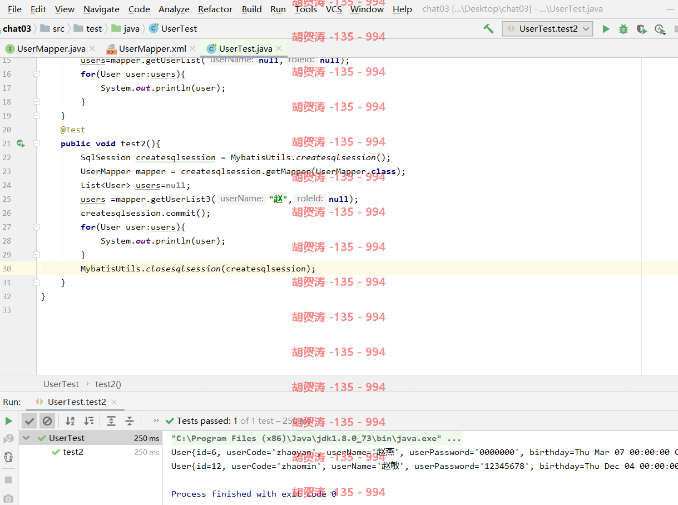
Task: Click the UserTest class icon in navigation bar
Action: tap(154, 28)
